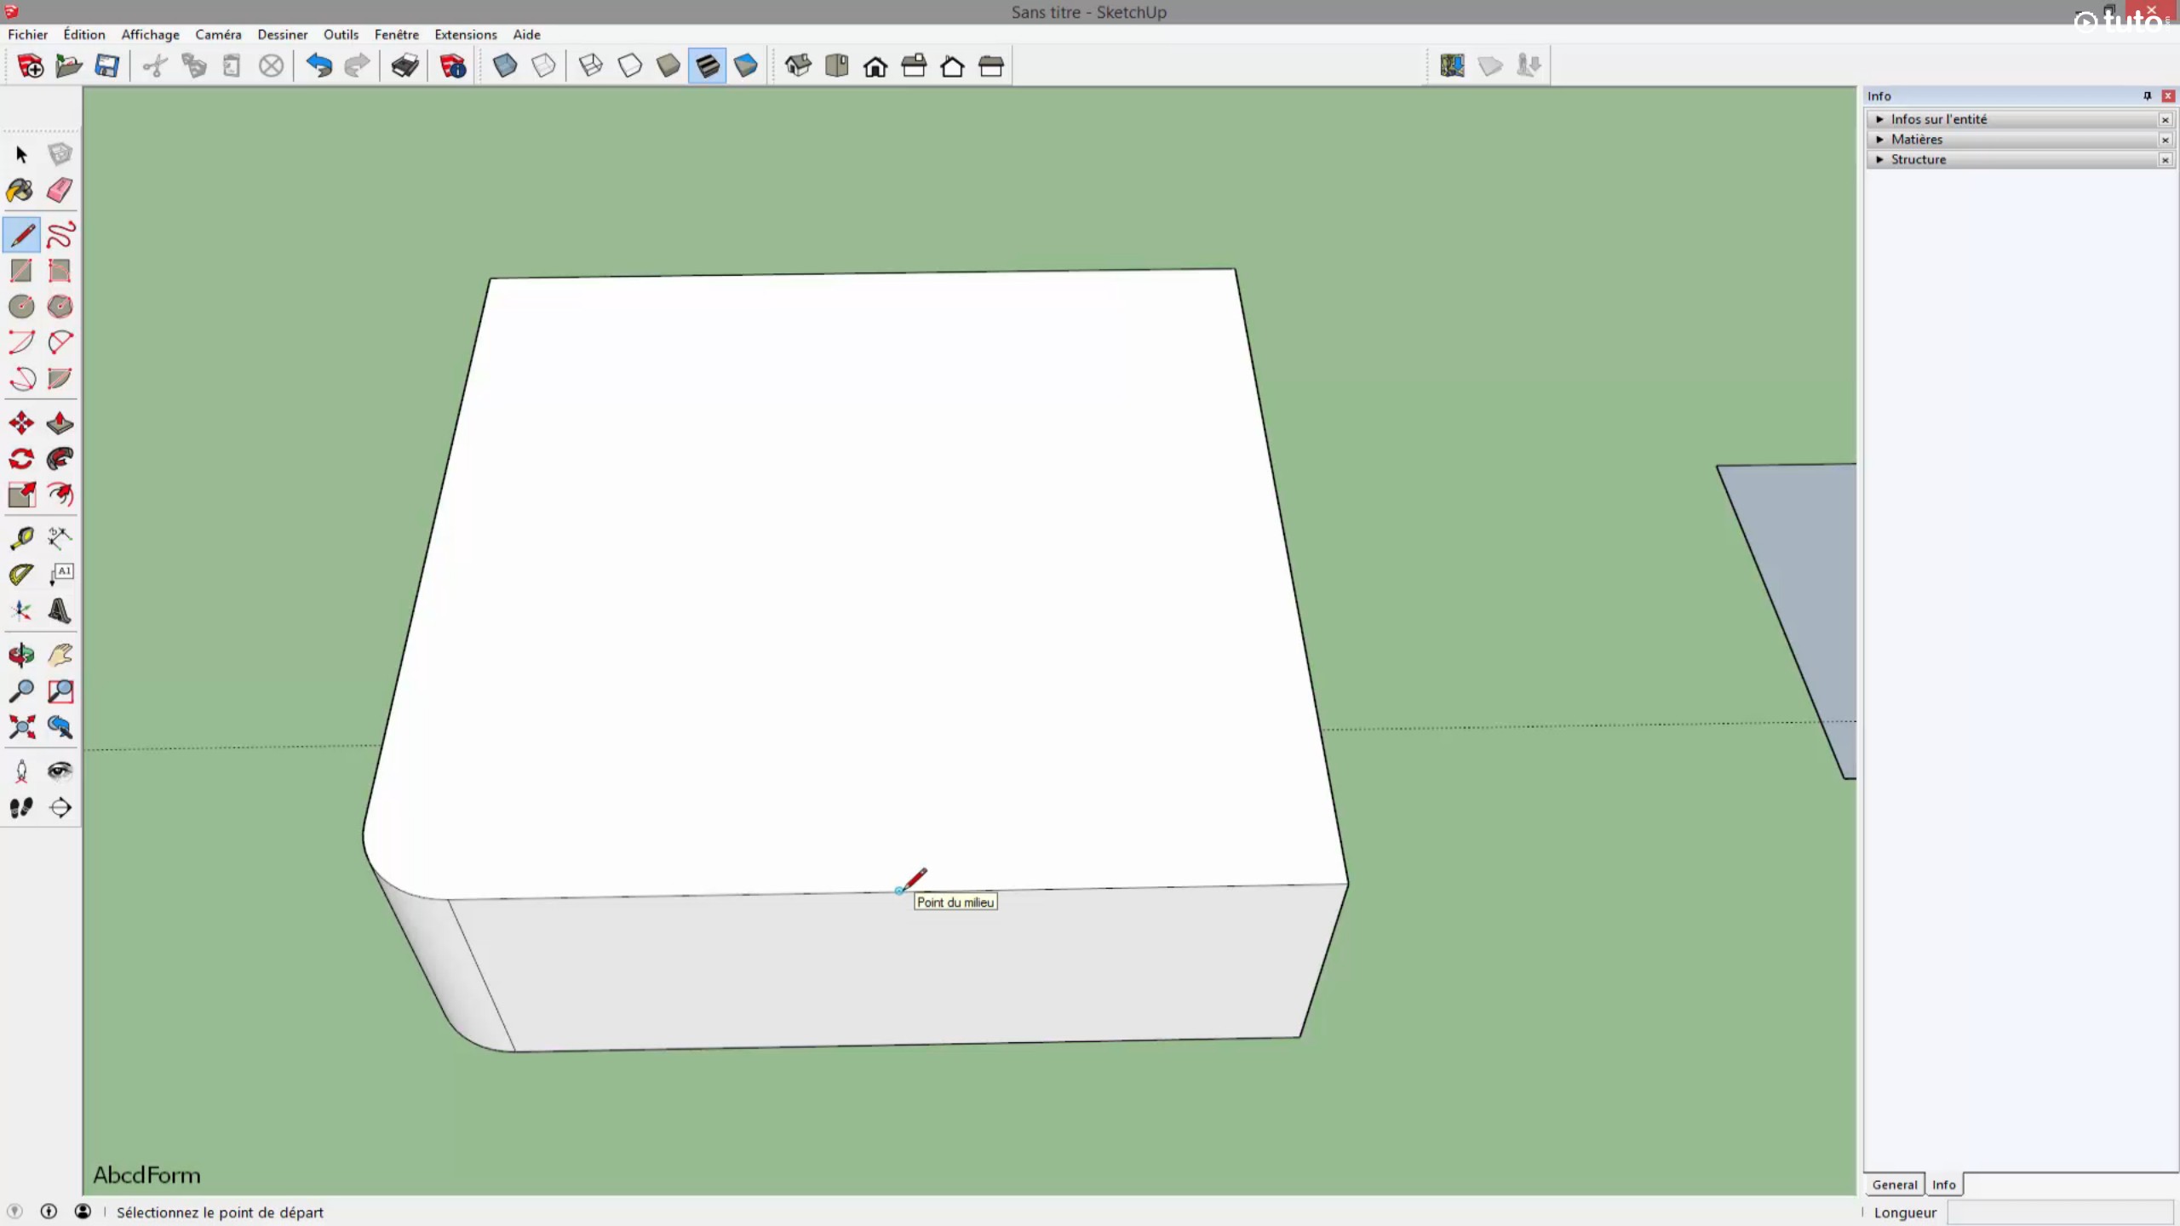This screenshot has height=1226, width=2180.
Task: Switch to the General tab
Action: [1892, 1184]
